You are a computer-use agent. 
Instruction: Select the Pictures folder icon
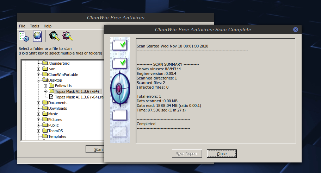coord(45,119)
